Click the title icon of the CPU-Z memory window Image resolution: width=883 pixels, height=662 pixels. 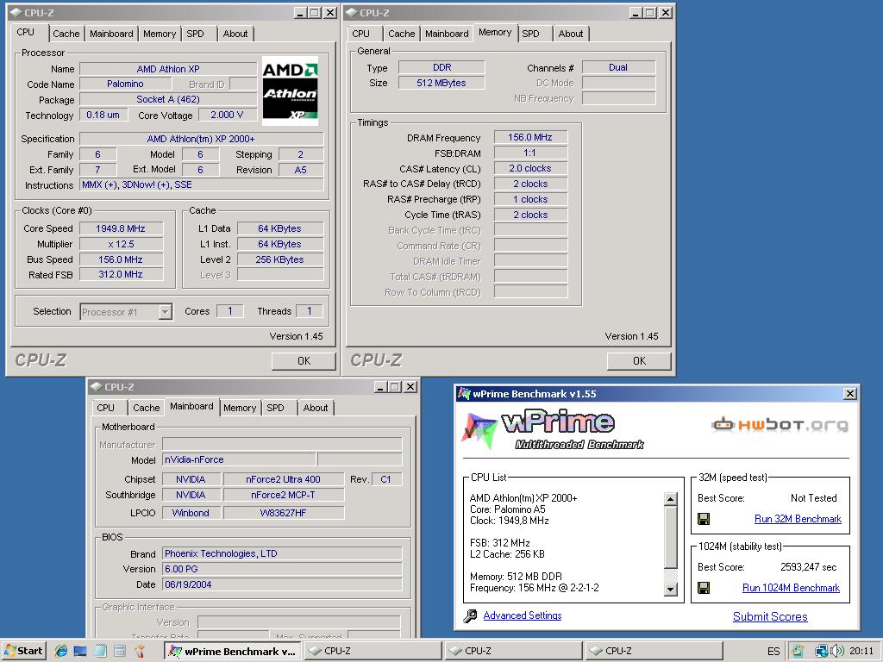352,12
